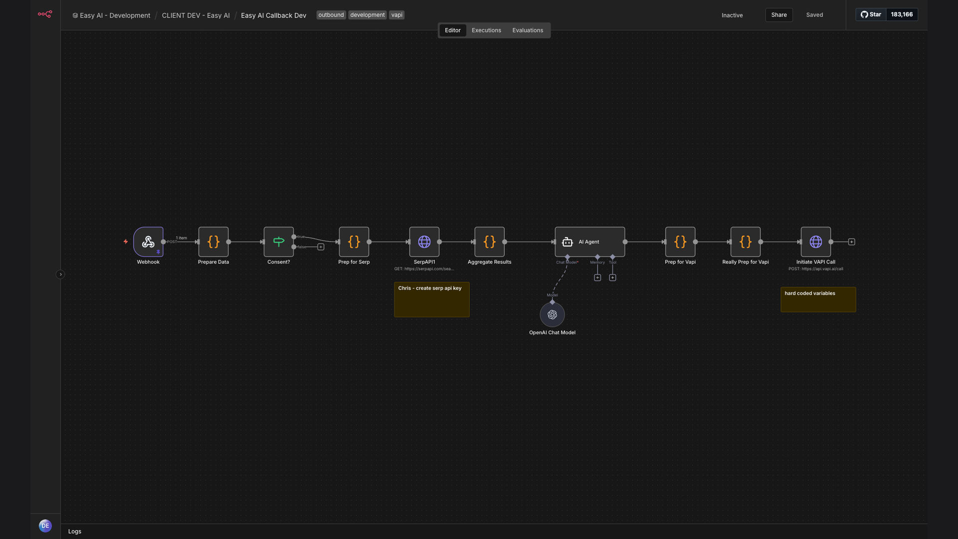The image size is (958, 539).
Task: Click the Webhook output connector dot
Action: [163, 242]
